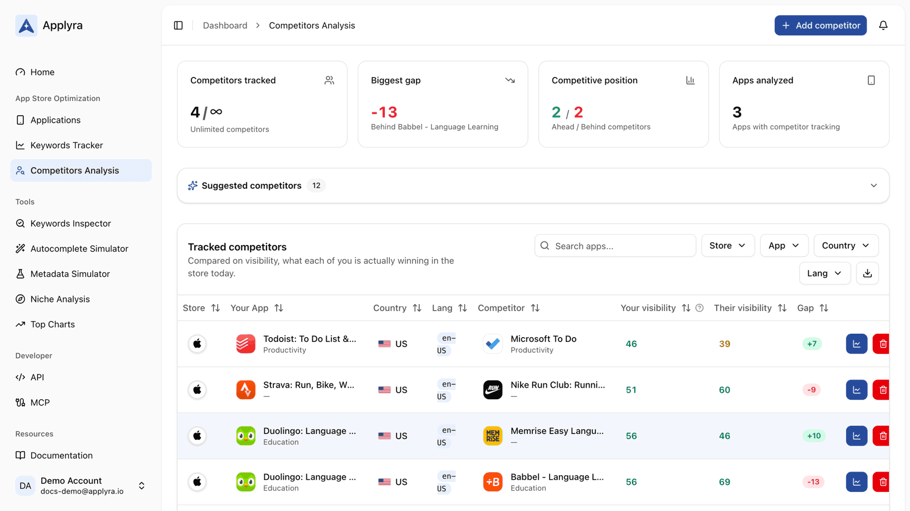This screenshot has width=910, height=511.
Task: Click the Dashboard breadcrumb link
Action: click(225, 25)
